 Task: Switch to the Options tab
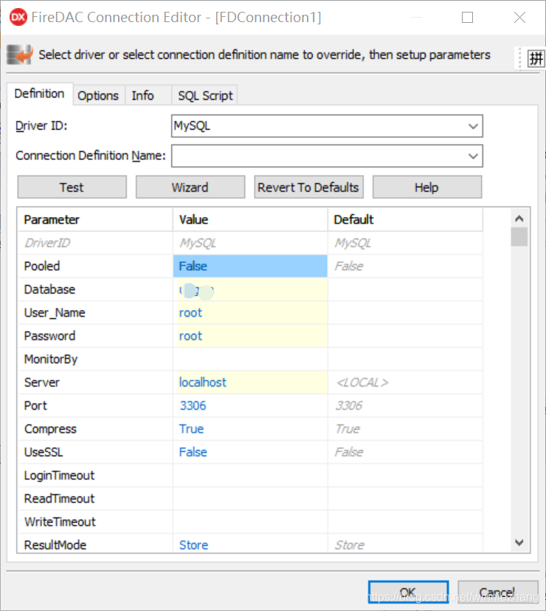click(98, 96)
